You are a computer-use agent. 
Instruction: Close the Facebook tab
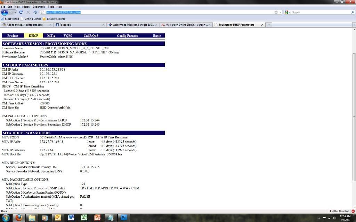coord(104,25)
